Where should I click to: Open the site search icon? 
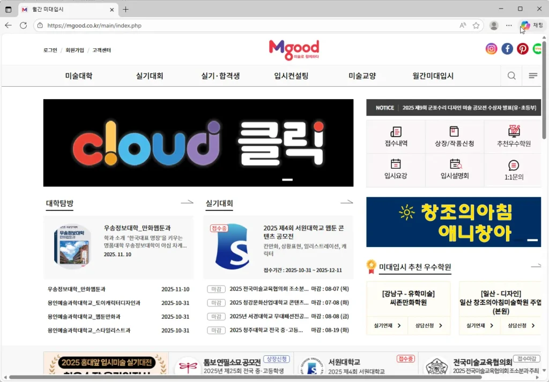click(x=511, y=76)
